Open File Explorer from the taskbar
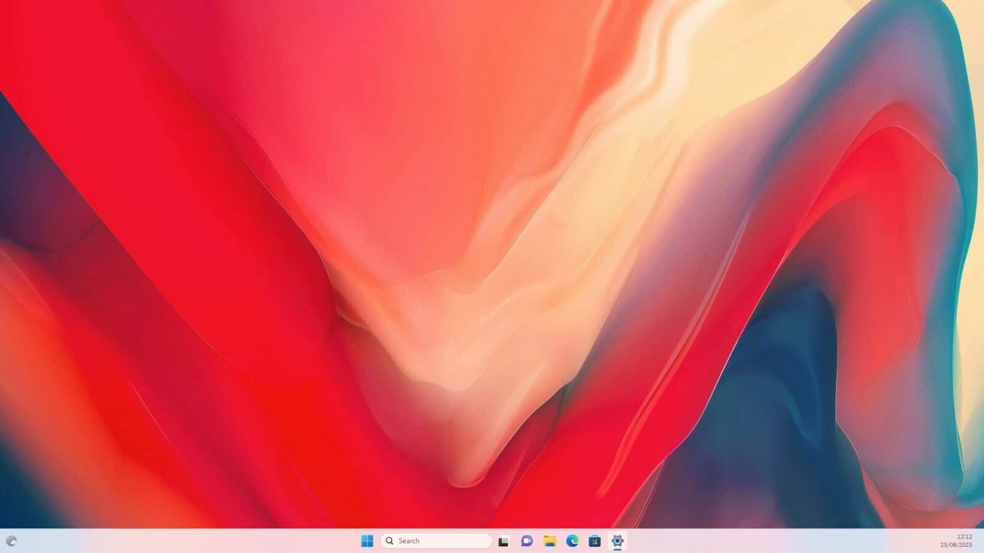This screenshot has height=553, width=984. tap(549, 541)
